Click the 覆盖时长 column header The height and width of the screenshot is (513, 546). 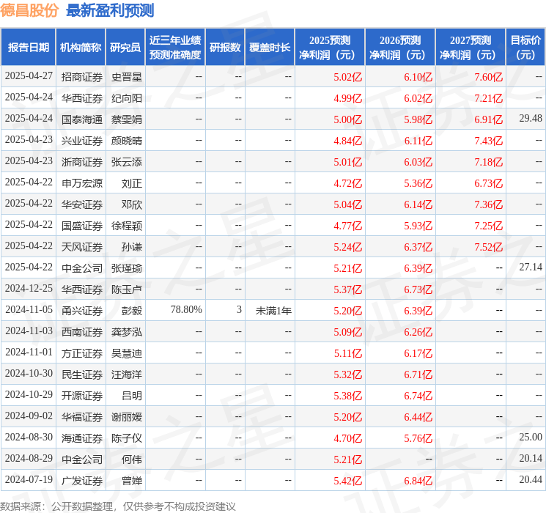(270, 48)
